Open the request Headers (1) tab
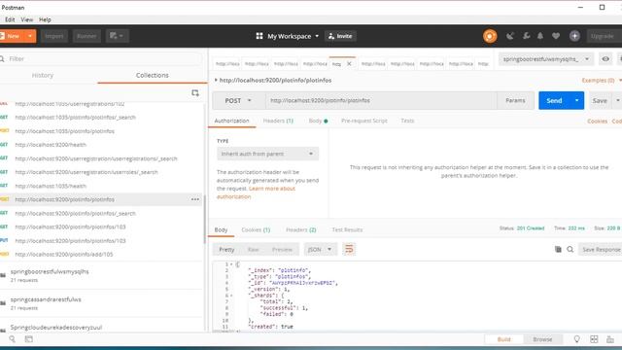The width and height of the screenshot is (622, 350). click(x=278, y=121)
